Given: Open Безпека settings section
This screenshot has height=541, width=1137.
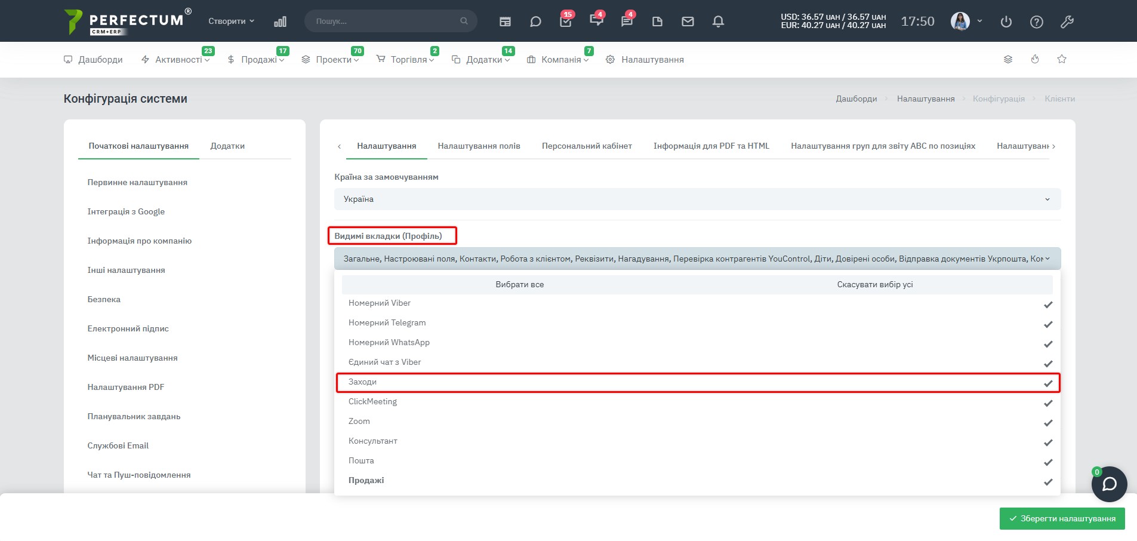Looking at the screenshot, I should click(104, 300).
